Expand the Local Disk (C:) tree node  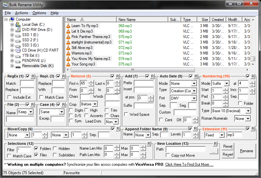[x=12, y=25]
